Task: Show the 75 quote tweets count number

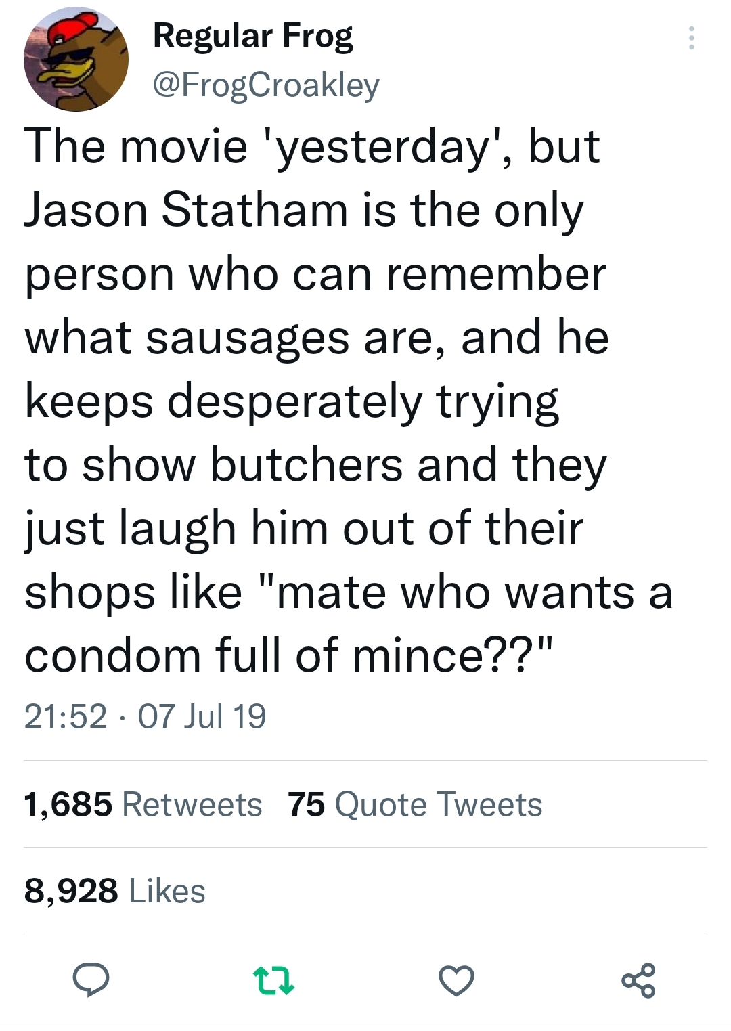Action: pyautogui.click(x=306, y=804)
